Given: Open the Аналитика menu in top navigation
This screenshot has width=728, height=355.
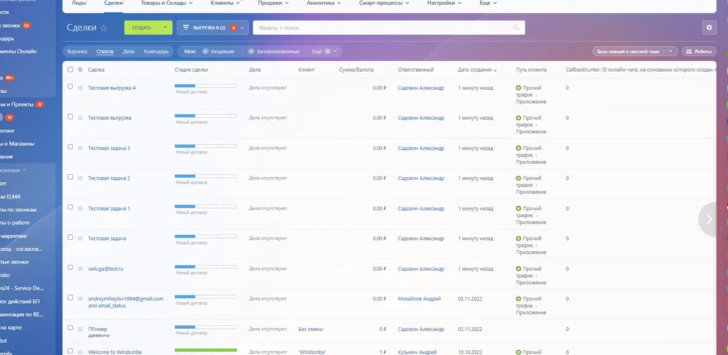Looking at the screenshot, I should click(323, 3).
